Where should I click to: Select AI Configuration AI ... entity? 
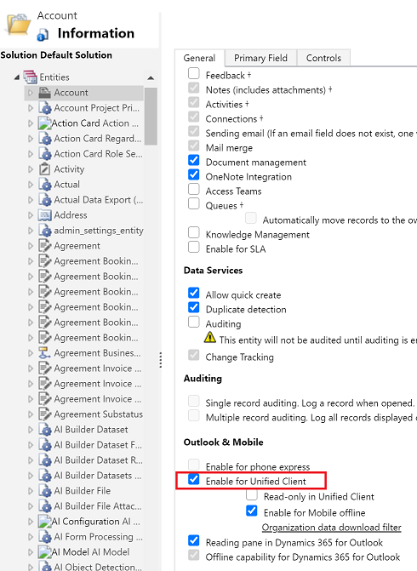coord(96,522)
